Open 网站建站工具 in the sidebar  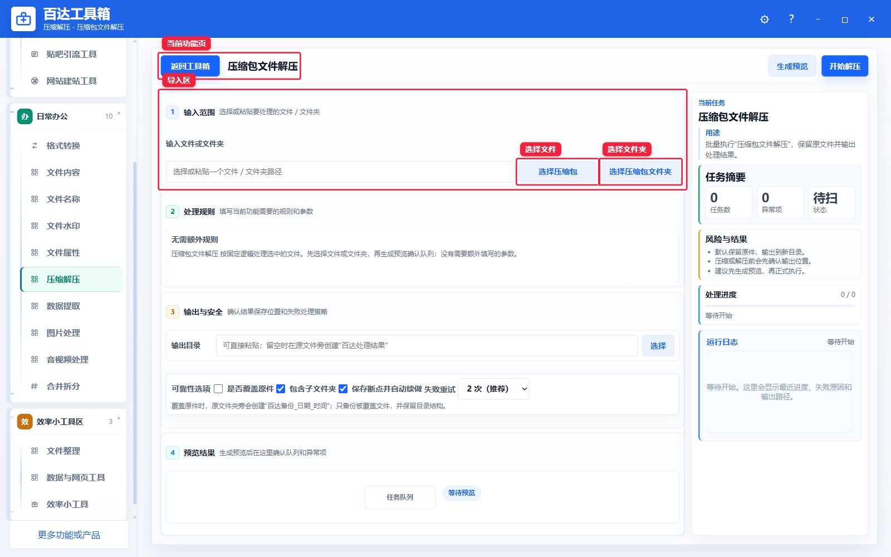pos(71,81)
